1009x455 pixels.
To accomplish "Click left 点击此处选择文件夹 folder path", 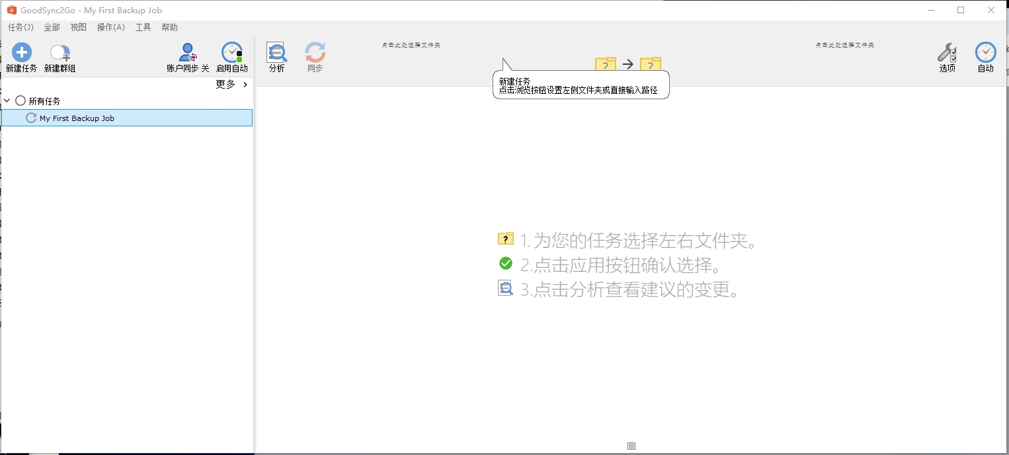I will [411, 45].
